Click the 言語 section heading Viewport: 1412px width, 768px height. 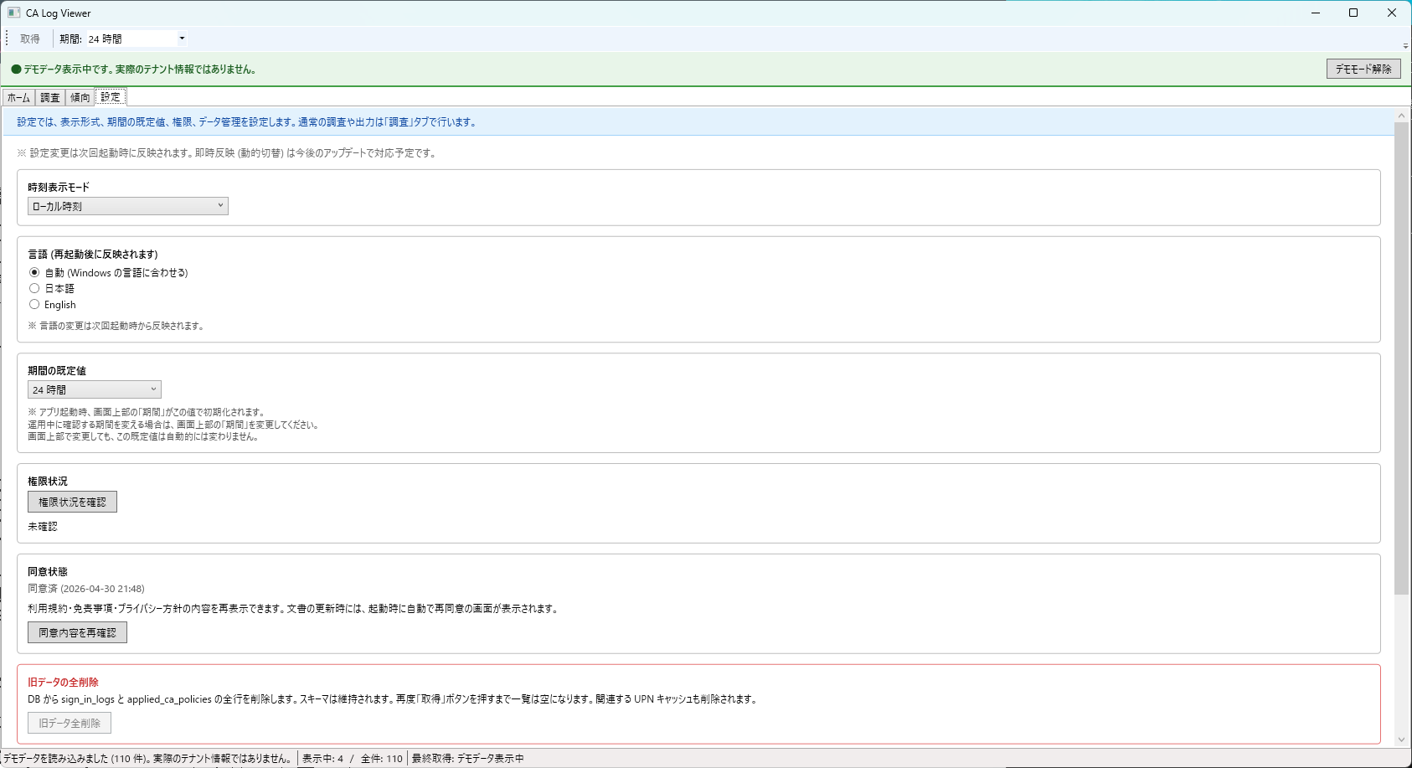coord(93,254)
